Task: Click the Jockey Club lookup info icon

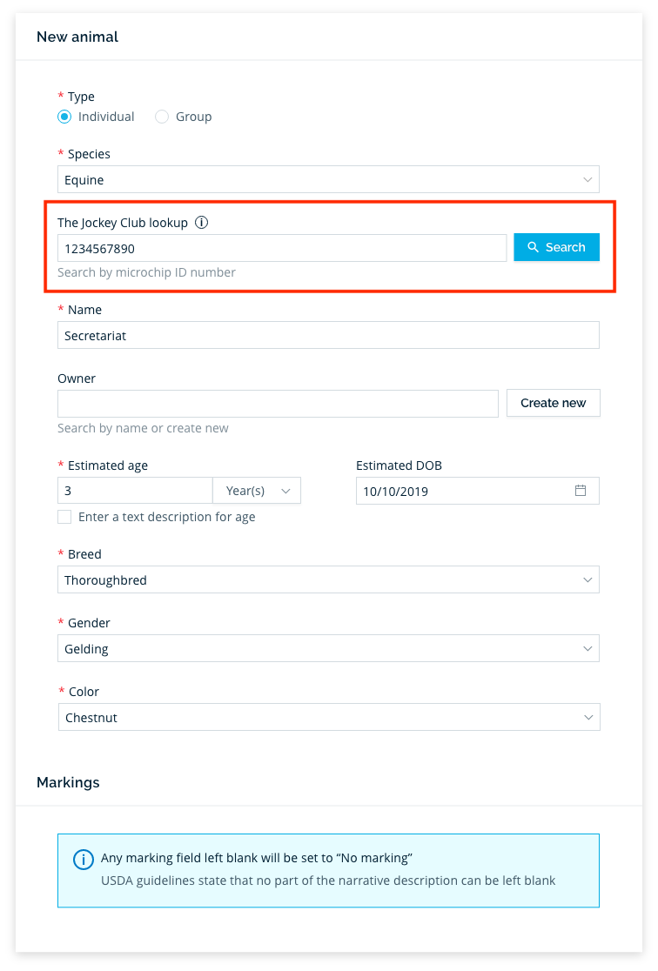Action: tap(201, 223)
